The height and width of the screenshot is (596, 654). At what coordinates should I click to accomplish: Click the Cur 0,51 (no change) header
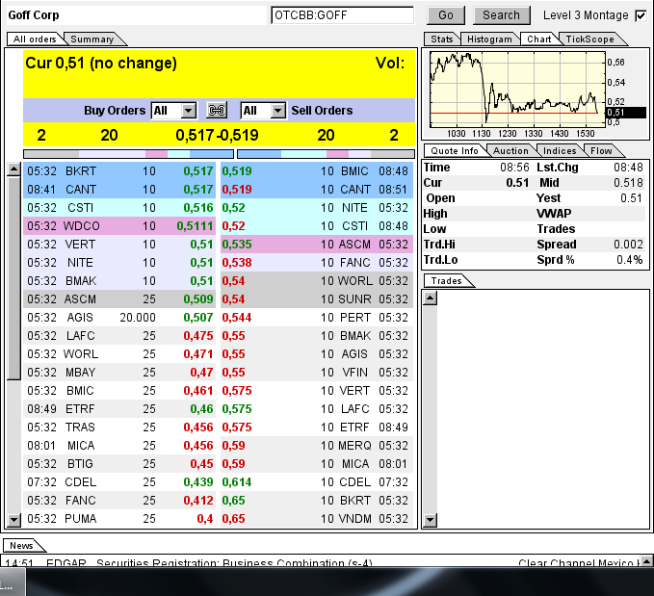[101, 63]
